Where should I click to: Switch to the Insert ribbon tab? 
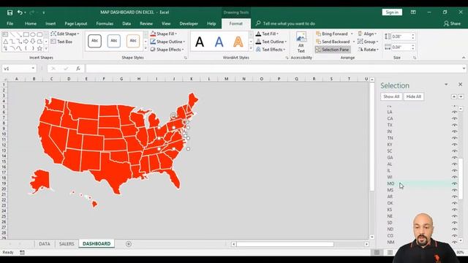tap(50, 23)
